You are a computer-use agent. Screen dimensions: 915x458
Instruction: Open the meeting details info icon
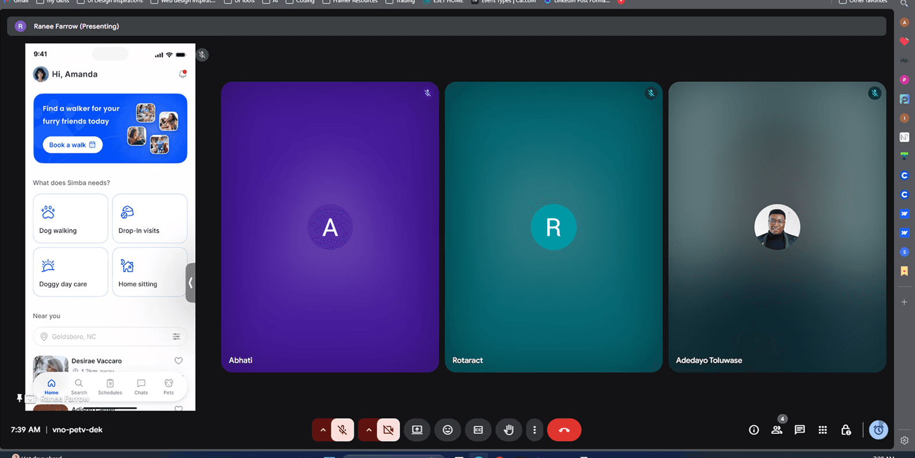754,430
